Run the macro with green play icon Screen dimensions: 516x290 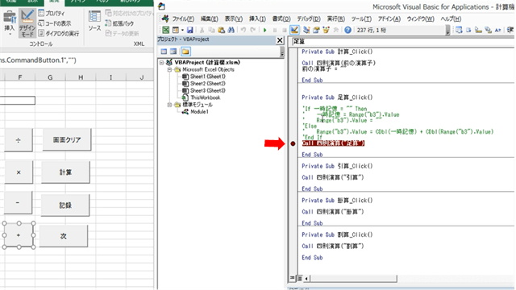[265, 30]
